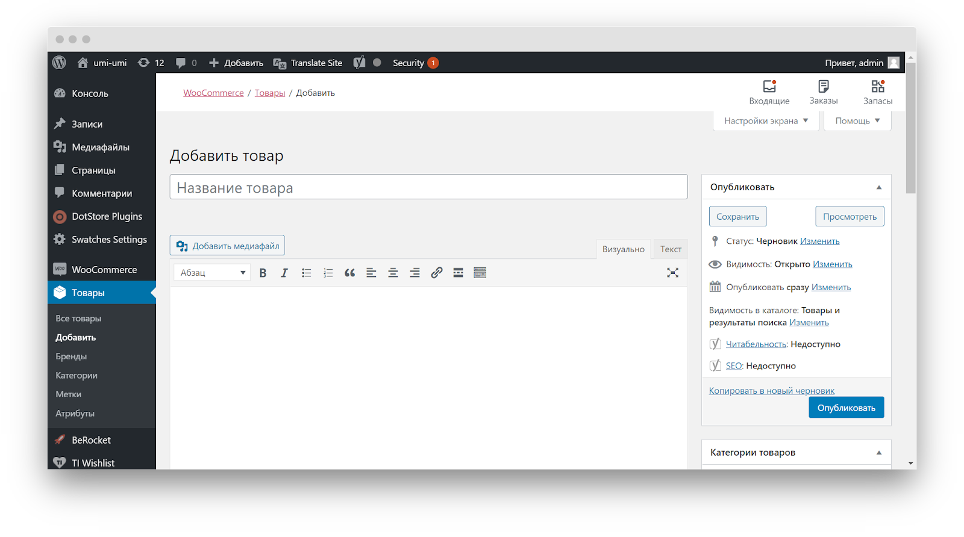The width and height of the screenshot is (964, 537).
Task: Expand the Помощь help dropdown
Action: pos(857,120)
